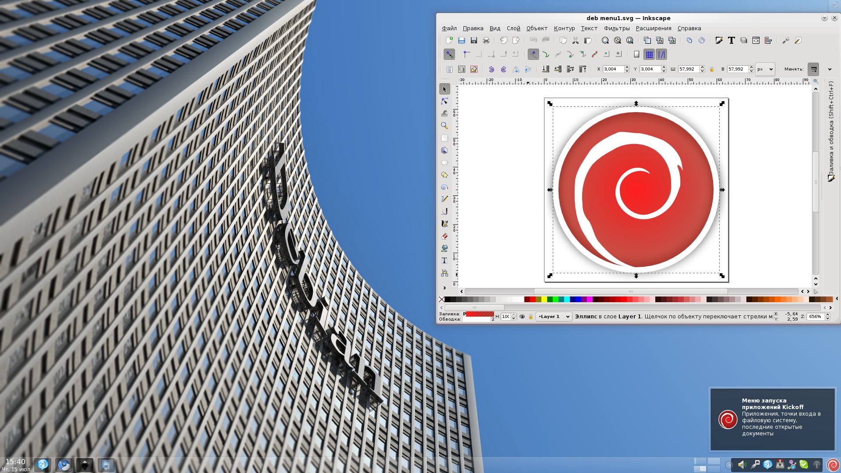Increase the zoom percentage stepper
This screenshot has height=473, width=841.
point(827,315)
